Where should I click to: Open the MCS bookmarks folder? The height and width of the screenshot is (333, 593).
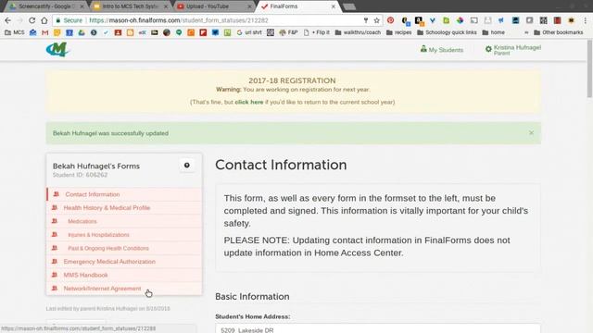[15, 33]
